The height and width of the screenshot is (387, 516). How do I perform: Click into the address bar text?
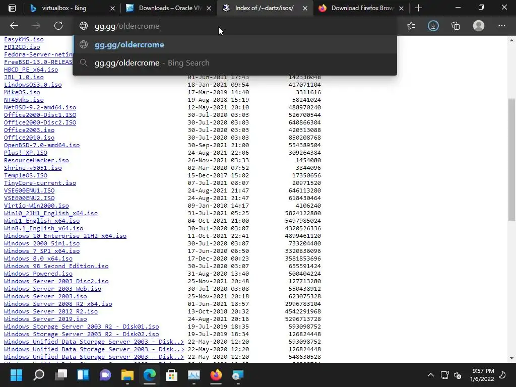(127, 26)
